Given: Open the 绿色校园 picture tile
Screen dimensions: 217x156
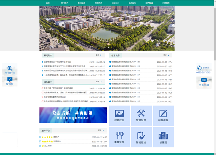Looking at the screenshot, I should click(x=119, y=116).
